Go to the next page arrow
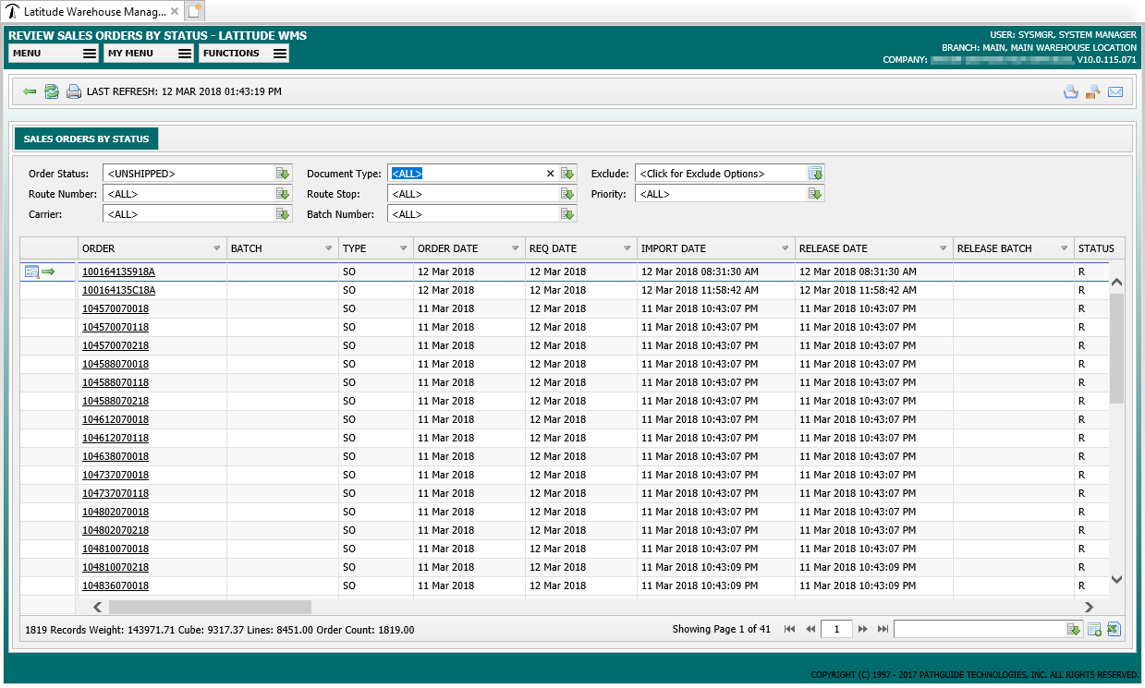Screen dimensions: 1145x688 (863, 629)
